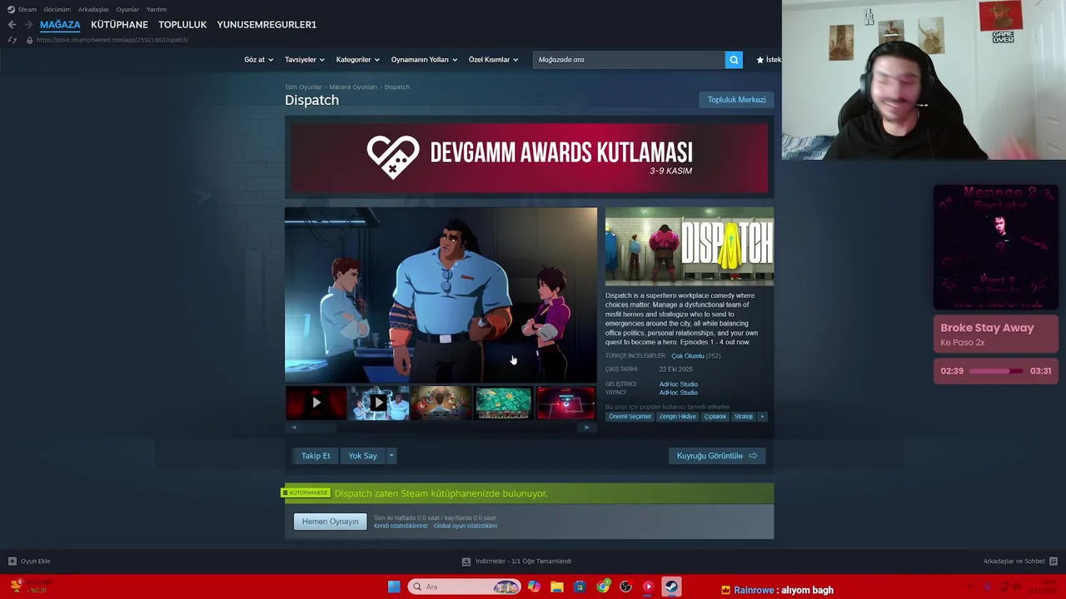
Task: Click the Oyun Ekle plus icon
Action: [x=12, y=561]
